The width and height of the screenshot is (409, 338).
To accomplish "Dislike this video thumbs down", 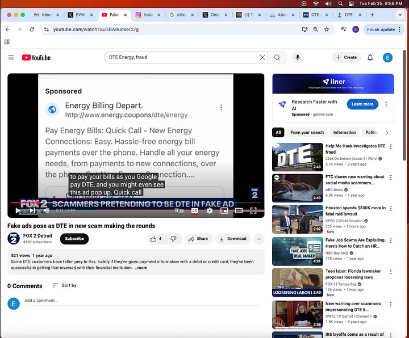I will (174, 239).
